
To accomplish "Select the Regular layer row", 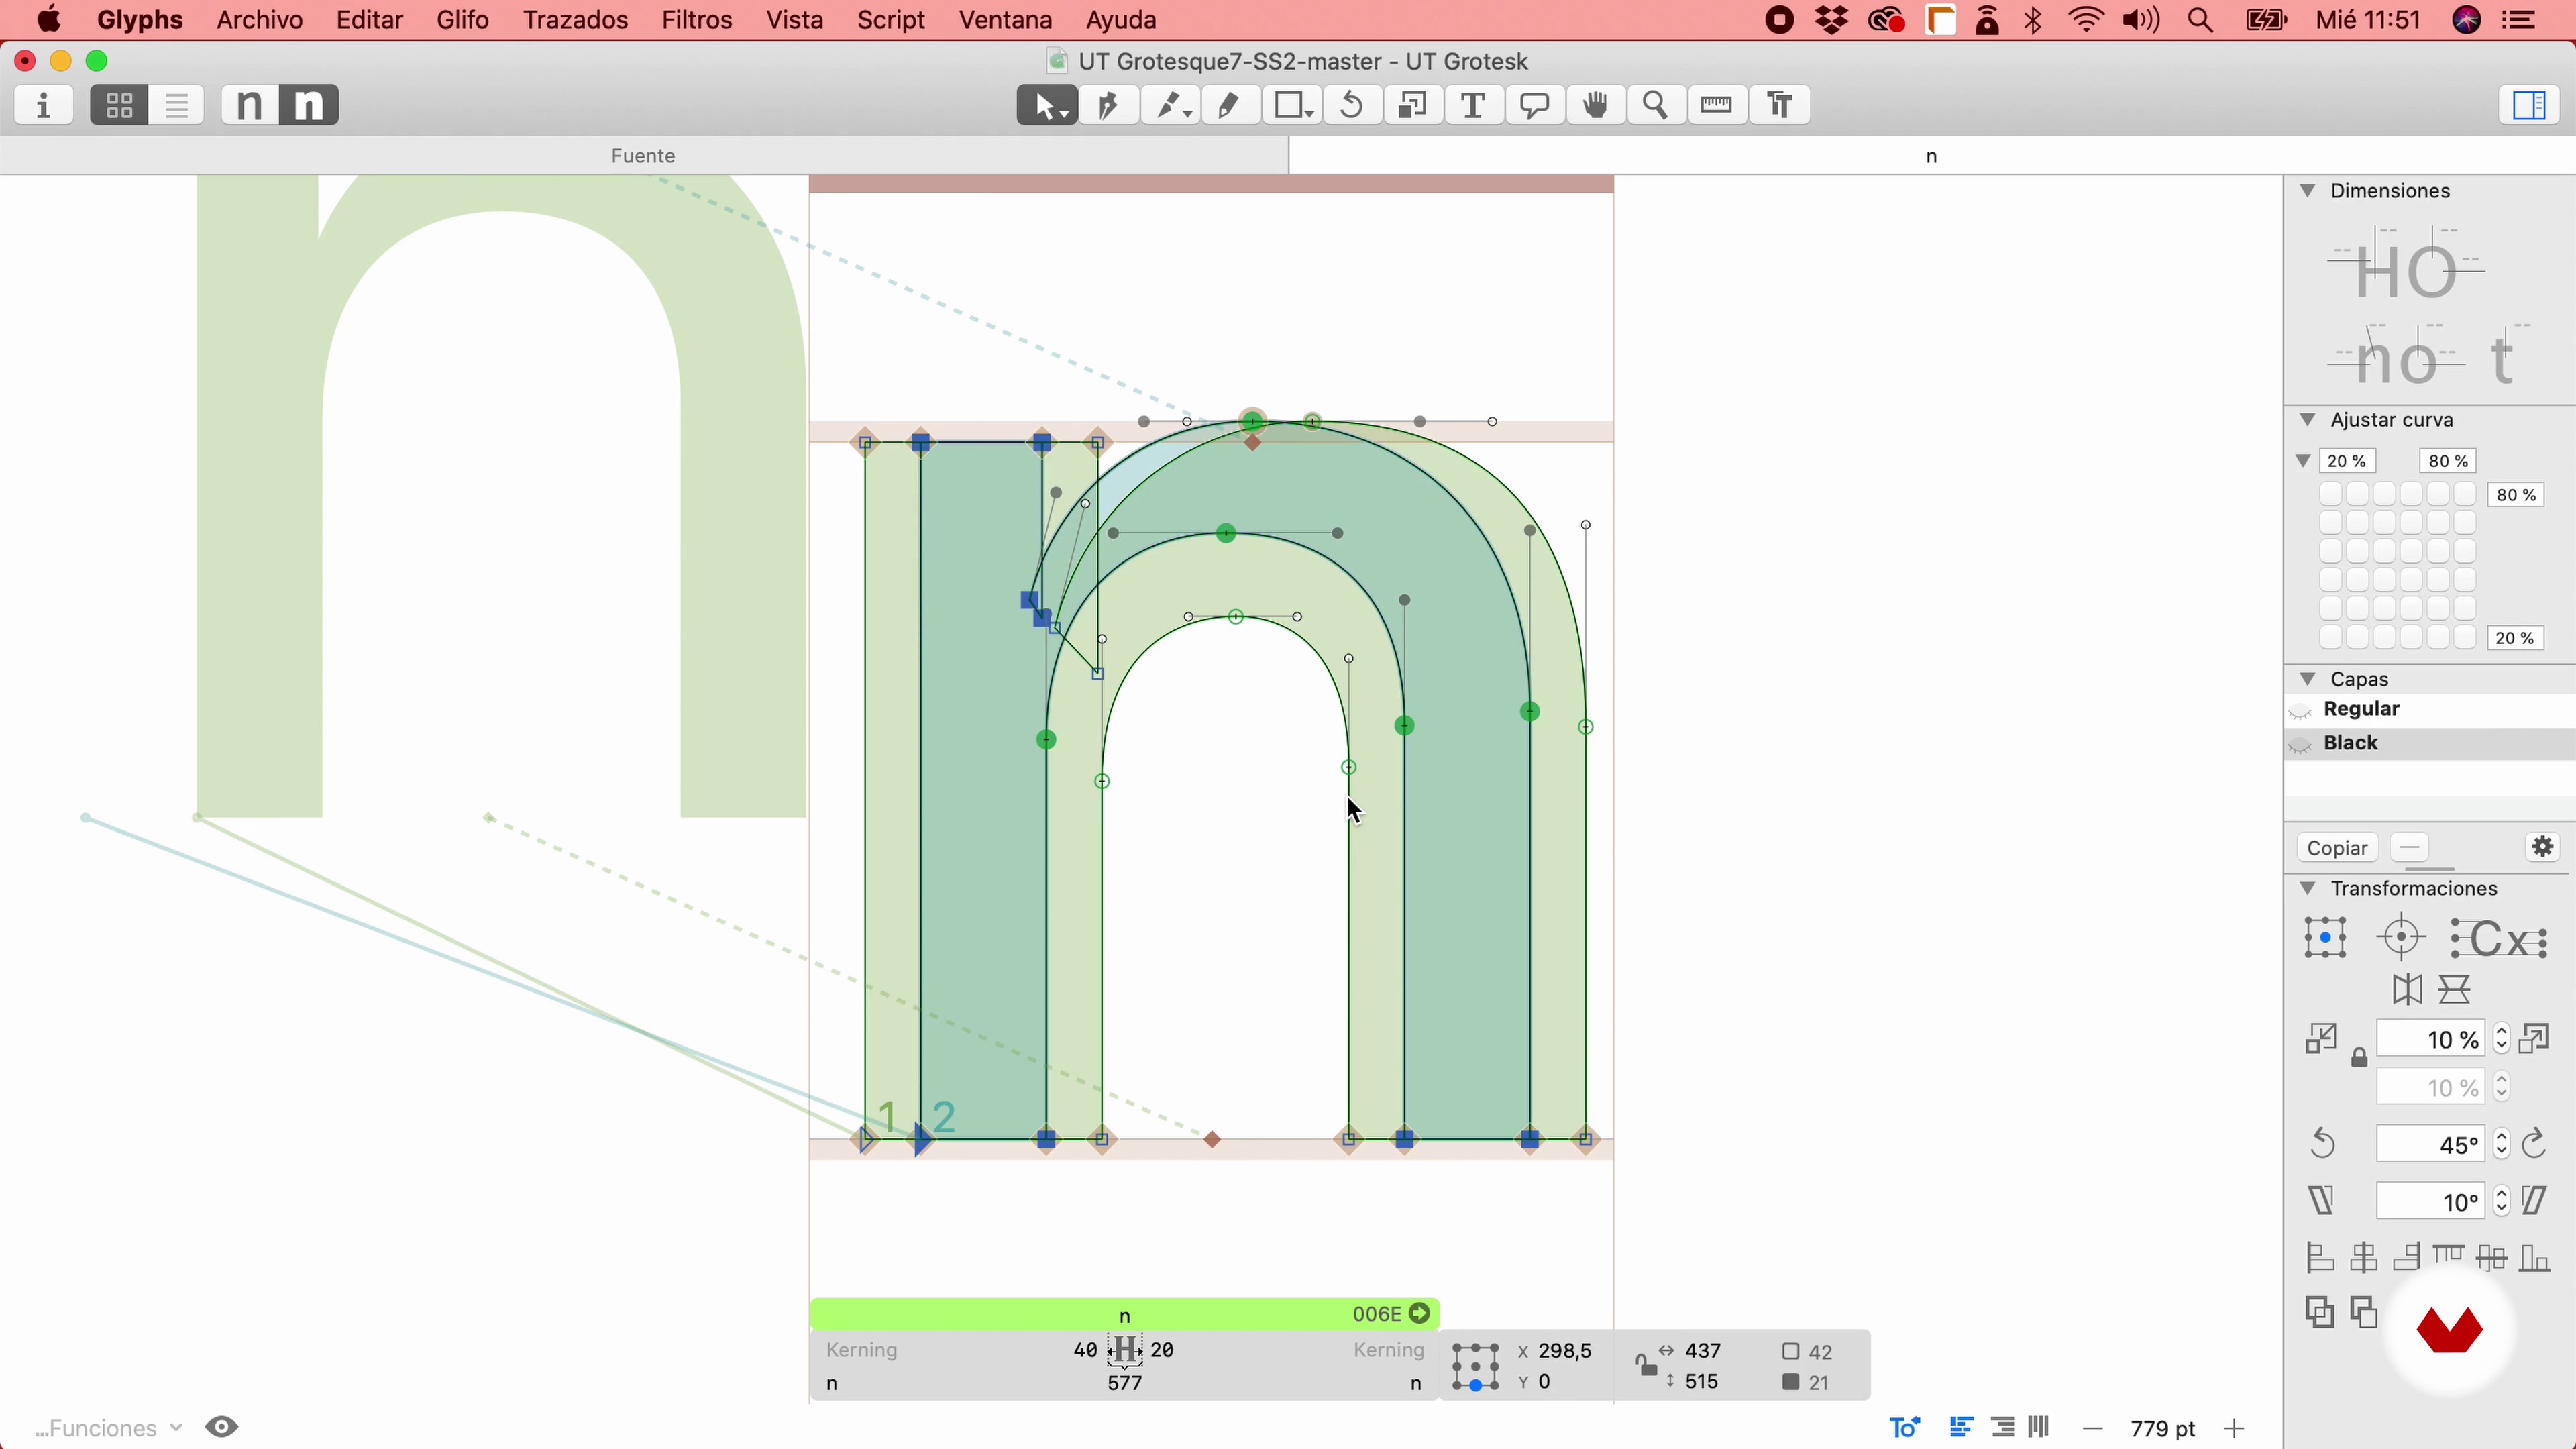I will click(x=2430, y=711).
